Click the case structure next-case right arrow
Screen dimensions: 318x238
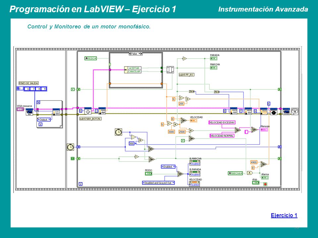click(x=141, y=54)
